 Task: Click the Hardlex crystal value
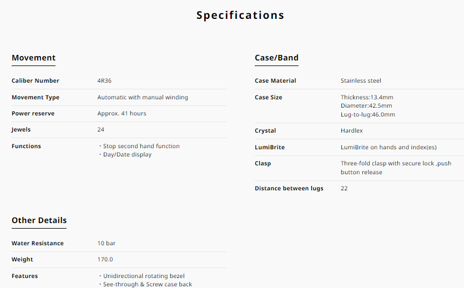[353, 131]
